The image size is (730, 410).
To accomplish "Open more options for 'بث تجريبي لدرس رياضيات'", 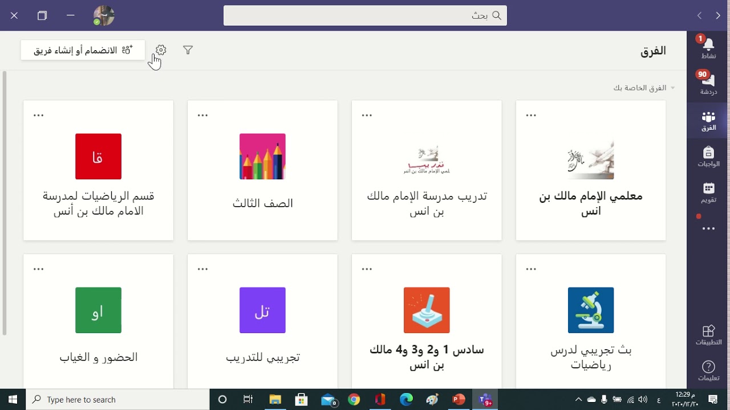I will coord(531,269).
